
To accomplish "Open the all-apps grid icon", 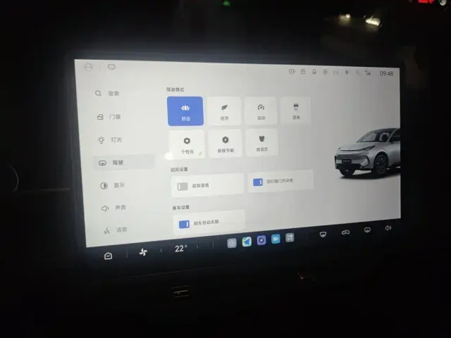I will 290,238.
